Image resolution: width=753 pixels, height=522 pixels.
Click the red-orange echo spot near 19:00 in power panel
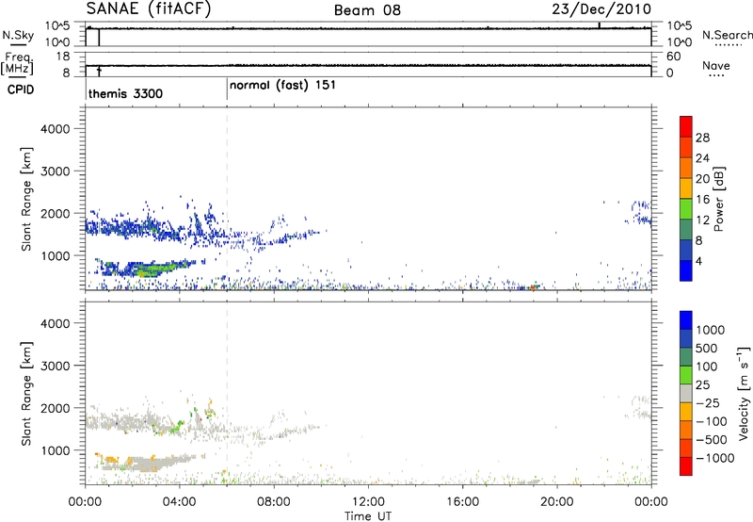click(532, 287)
